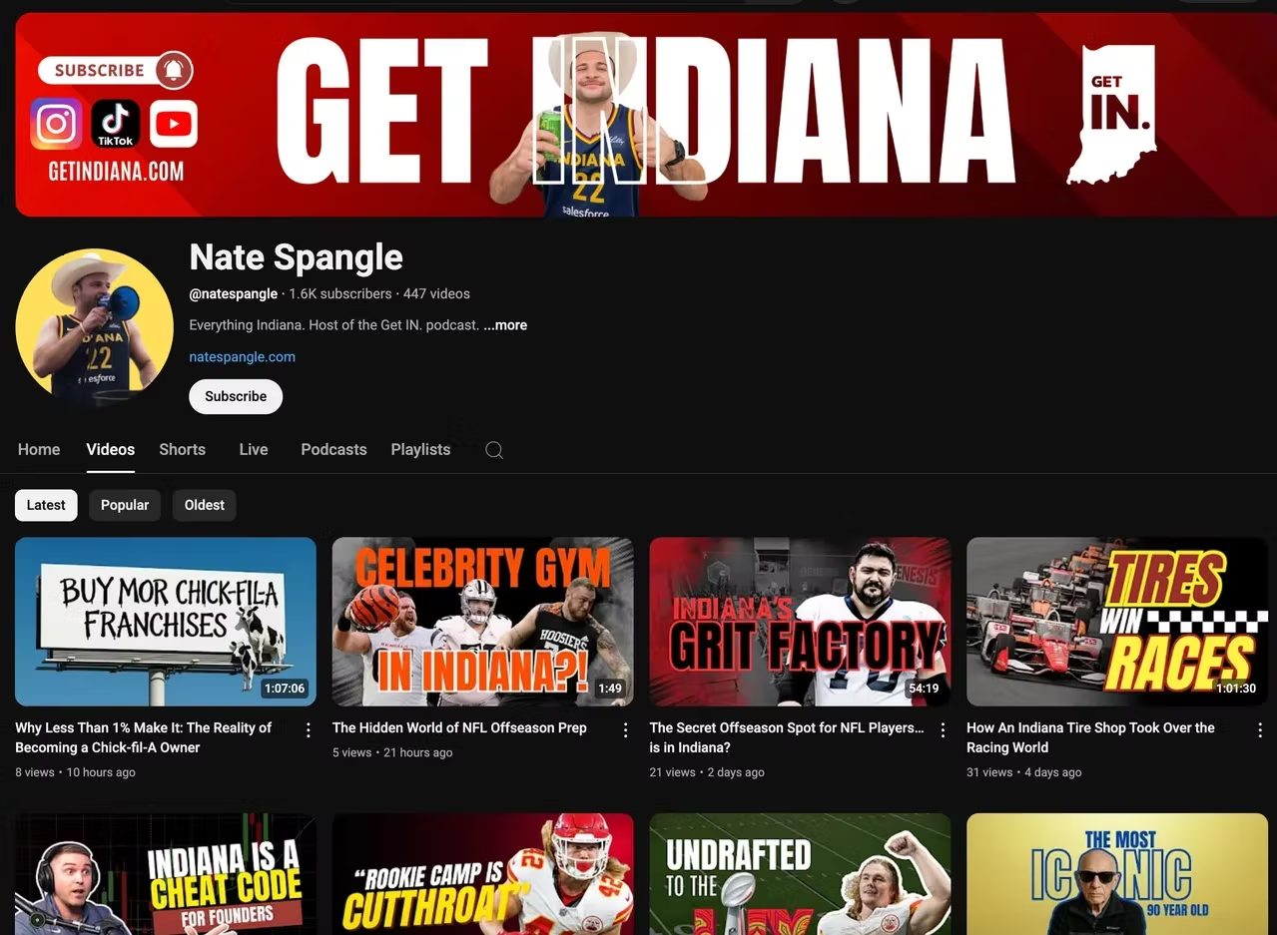
Task: Open options menu for Chick-fil-A Owner video
Action: [x=309, y=730]
